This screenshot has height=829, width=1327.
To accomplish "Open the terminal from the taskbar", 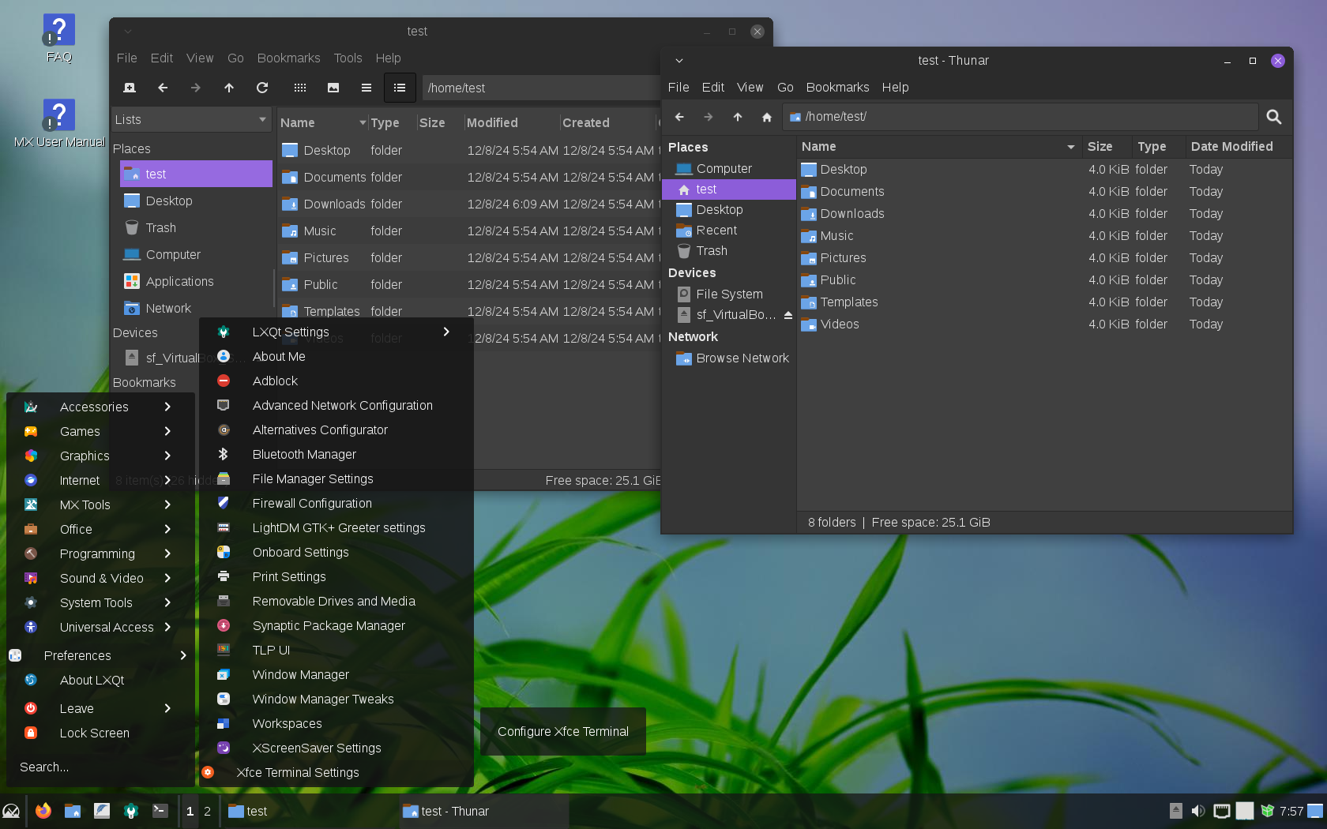I will pyautogui.click(x=160, y=811).
